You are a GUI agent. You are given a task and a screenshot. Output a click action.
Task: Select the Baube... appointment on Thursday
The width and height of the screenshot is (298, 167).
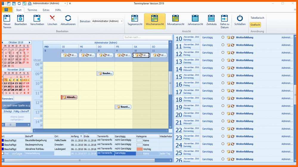coord(105,73)
